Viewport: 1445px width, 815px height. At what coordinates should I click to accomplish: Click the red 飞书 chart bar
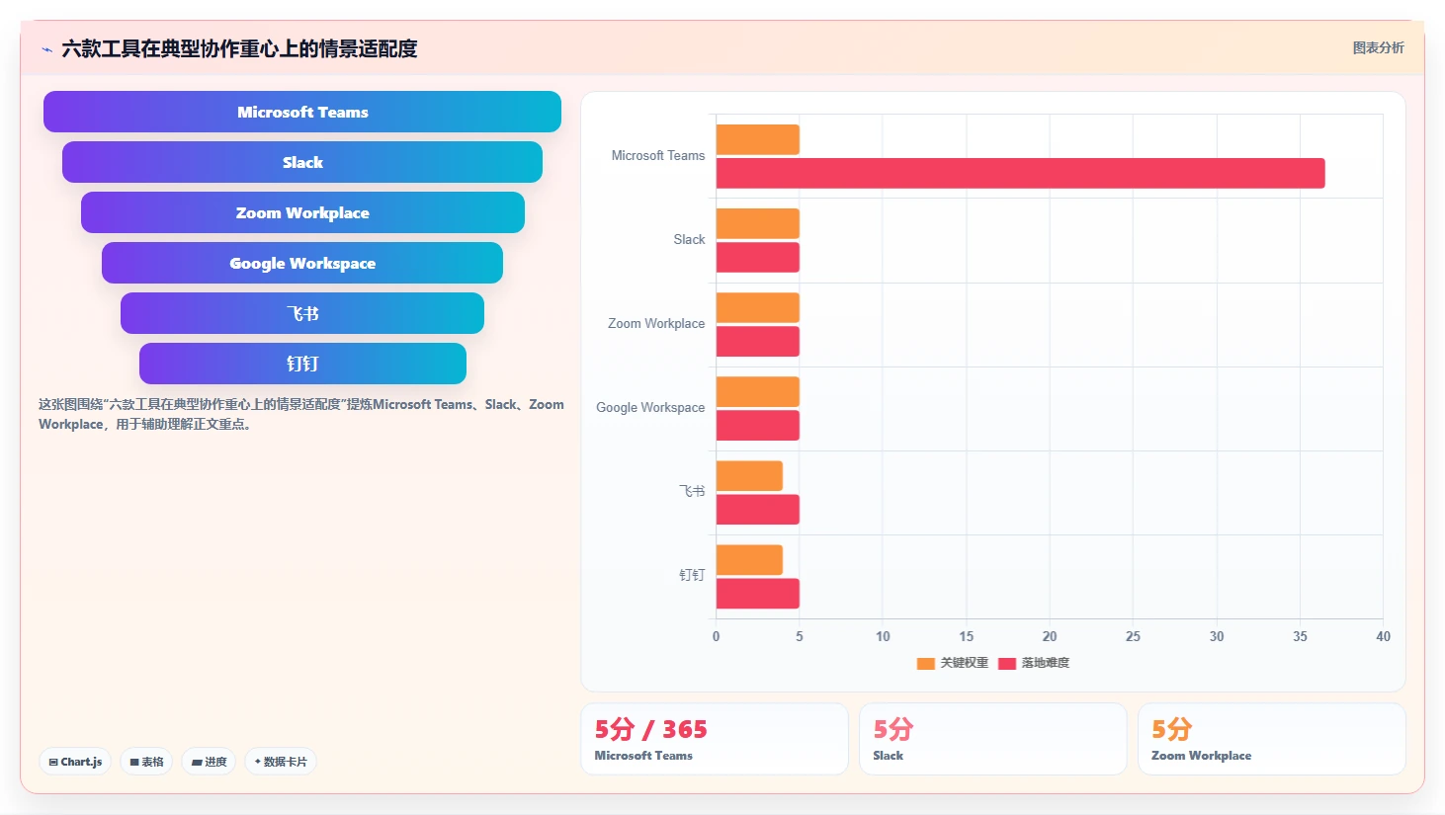click(758, 509)
